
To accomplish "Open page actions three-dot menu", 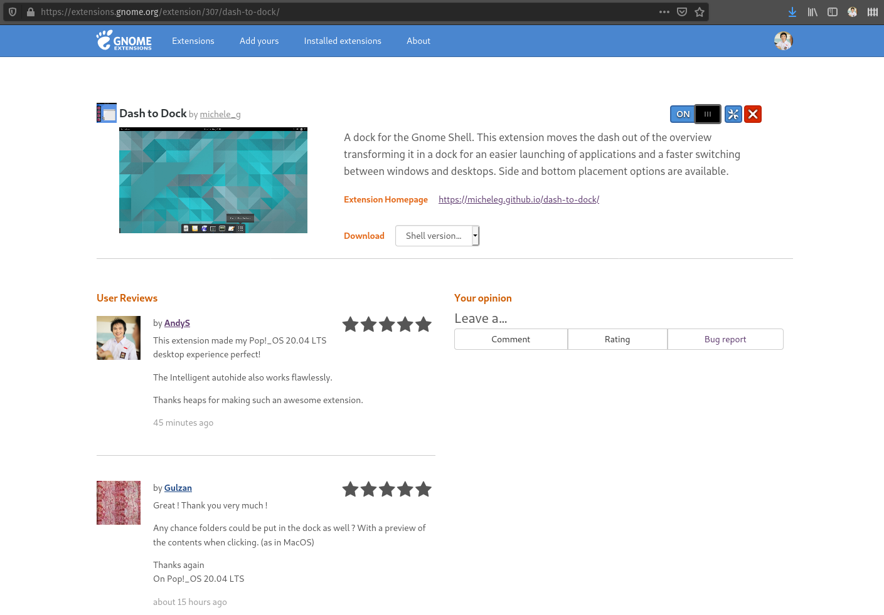I will click(x=664, y=12).
